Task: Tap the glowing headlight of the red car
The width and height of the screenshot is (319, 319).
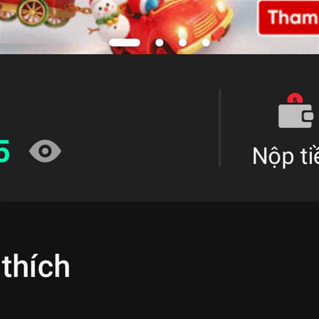Action: [182, 33]
